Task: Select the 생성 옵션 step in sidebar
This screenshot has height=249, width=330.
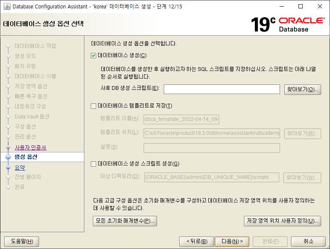Action: click(x=26, y=157)
